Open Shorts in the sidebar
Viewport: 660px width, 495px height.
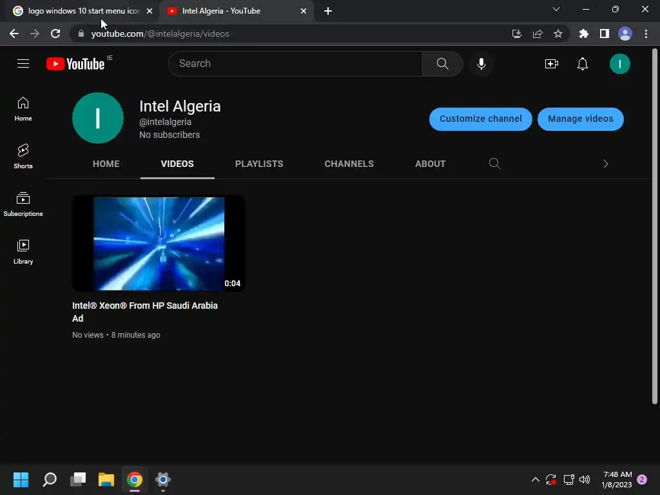click(x=23, y=157)
